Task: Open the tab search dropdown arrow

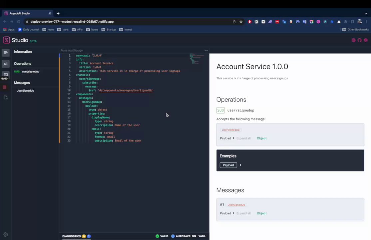Action: click(366, 14)
